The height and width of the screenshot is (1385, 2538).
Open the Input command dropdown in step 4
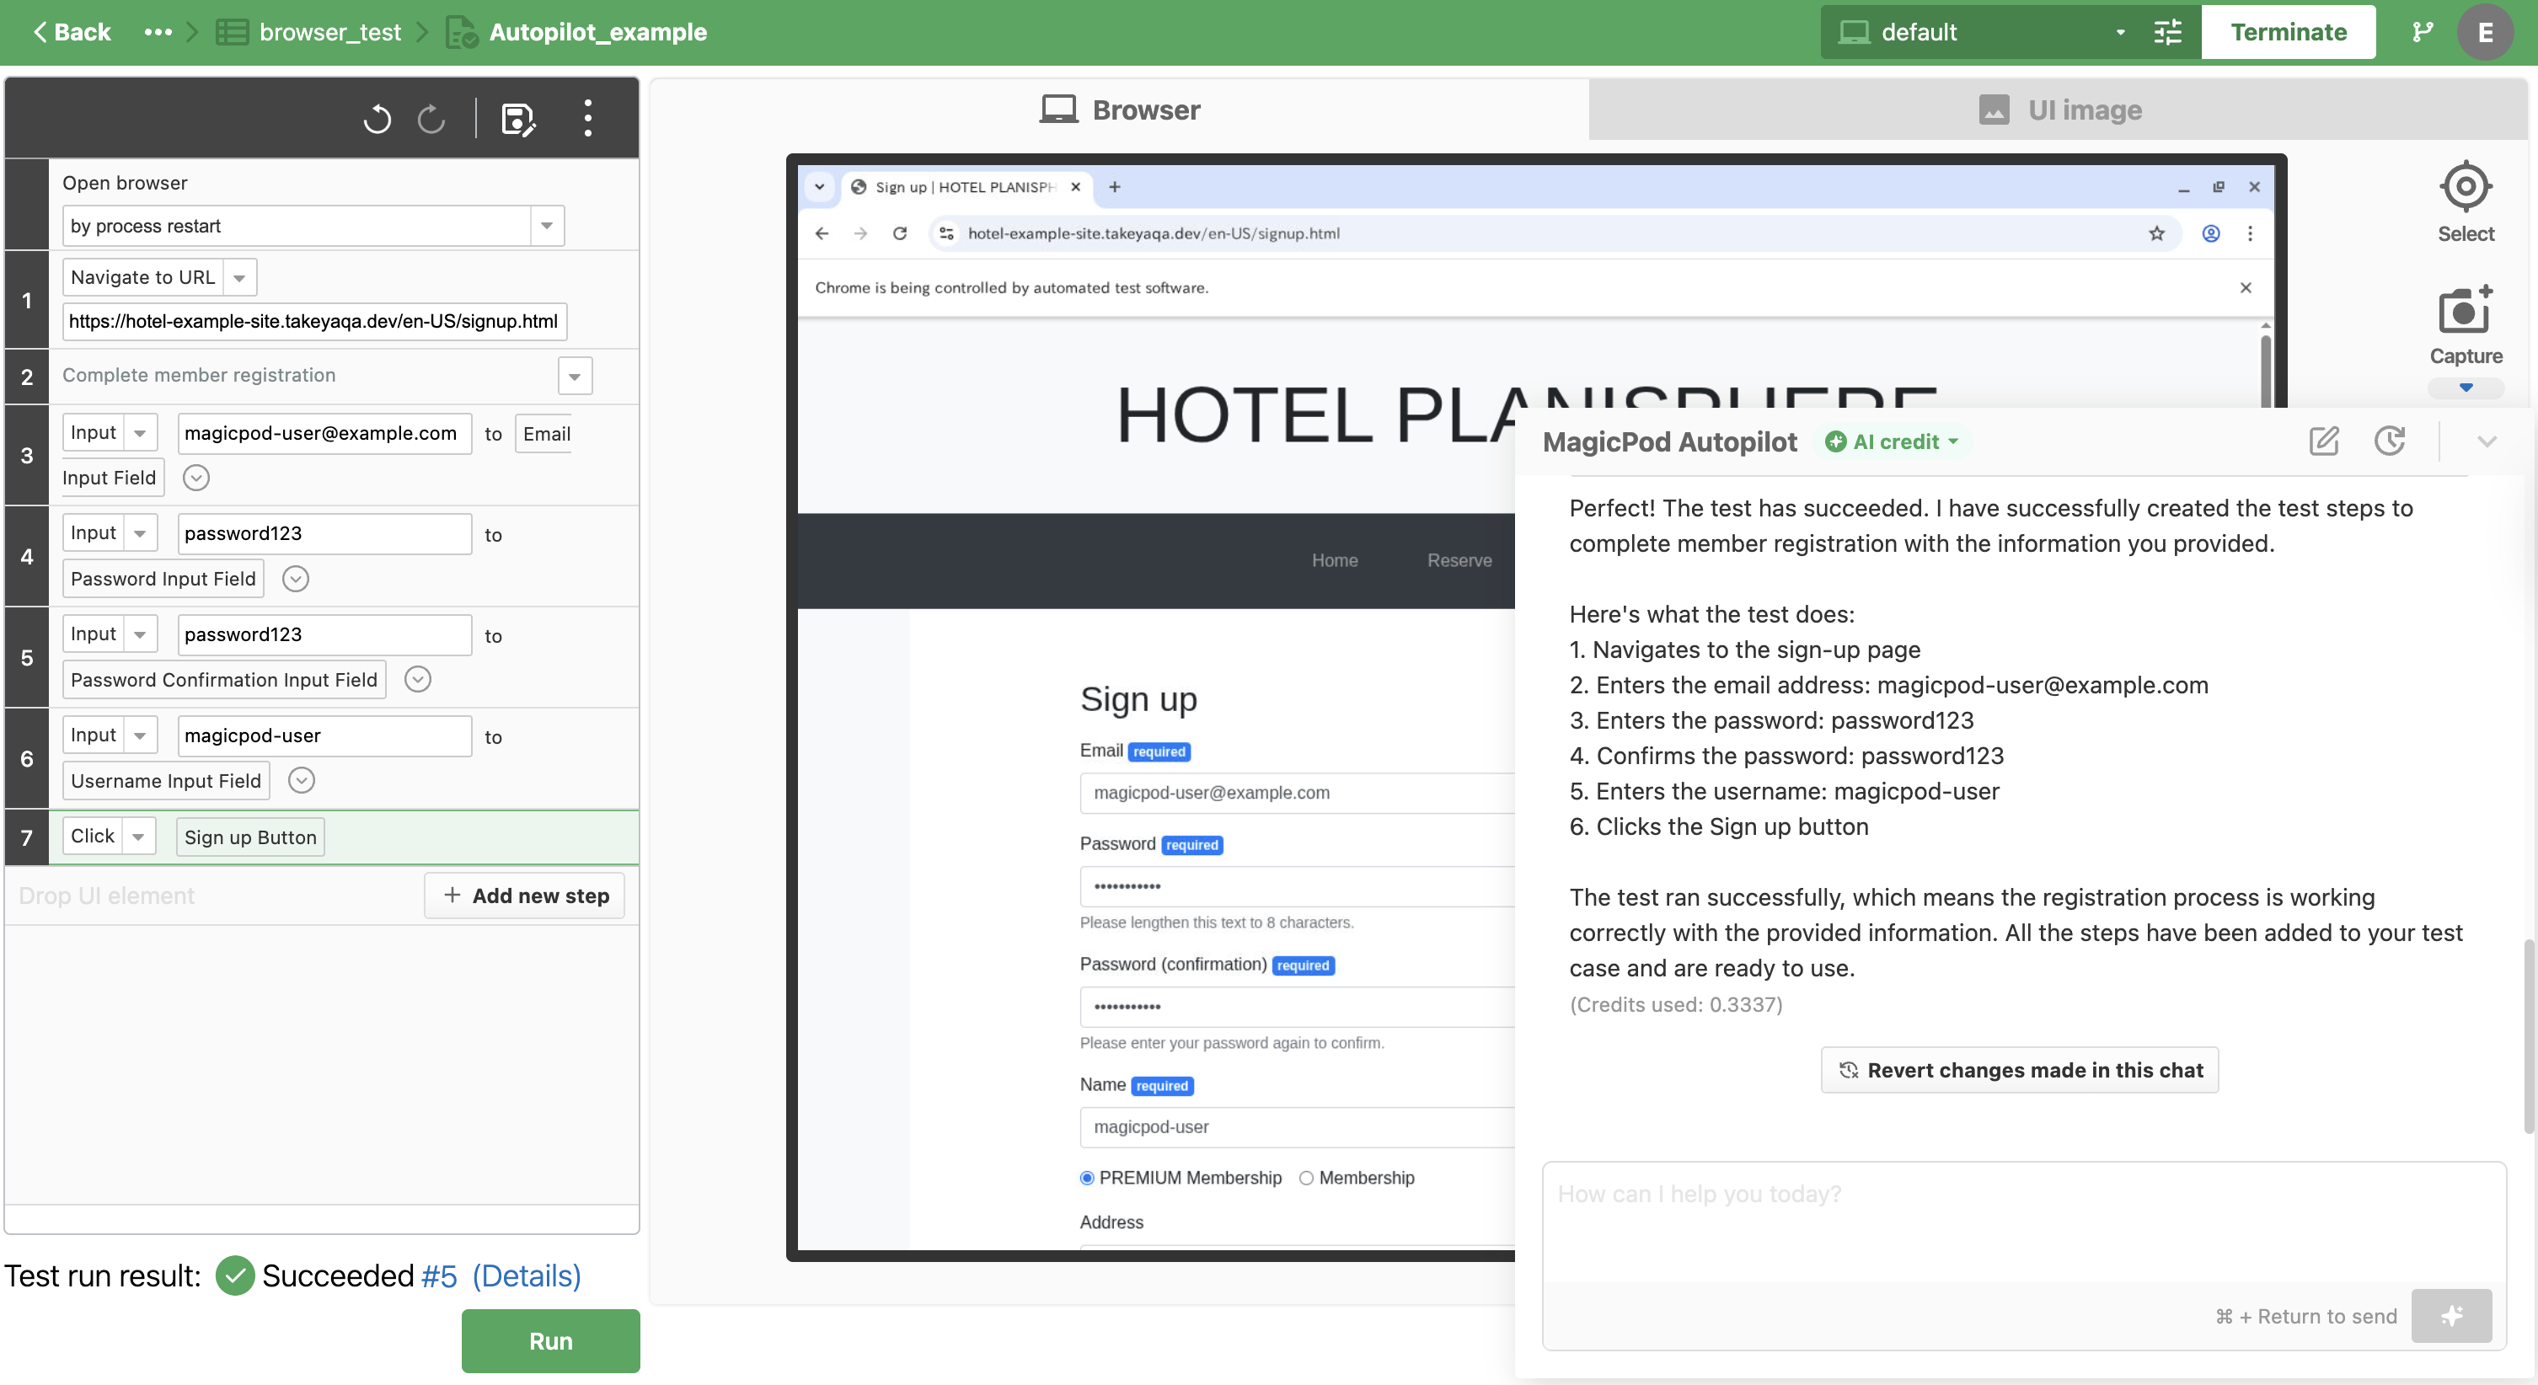140,534
